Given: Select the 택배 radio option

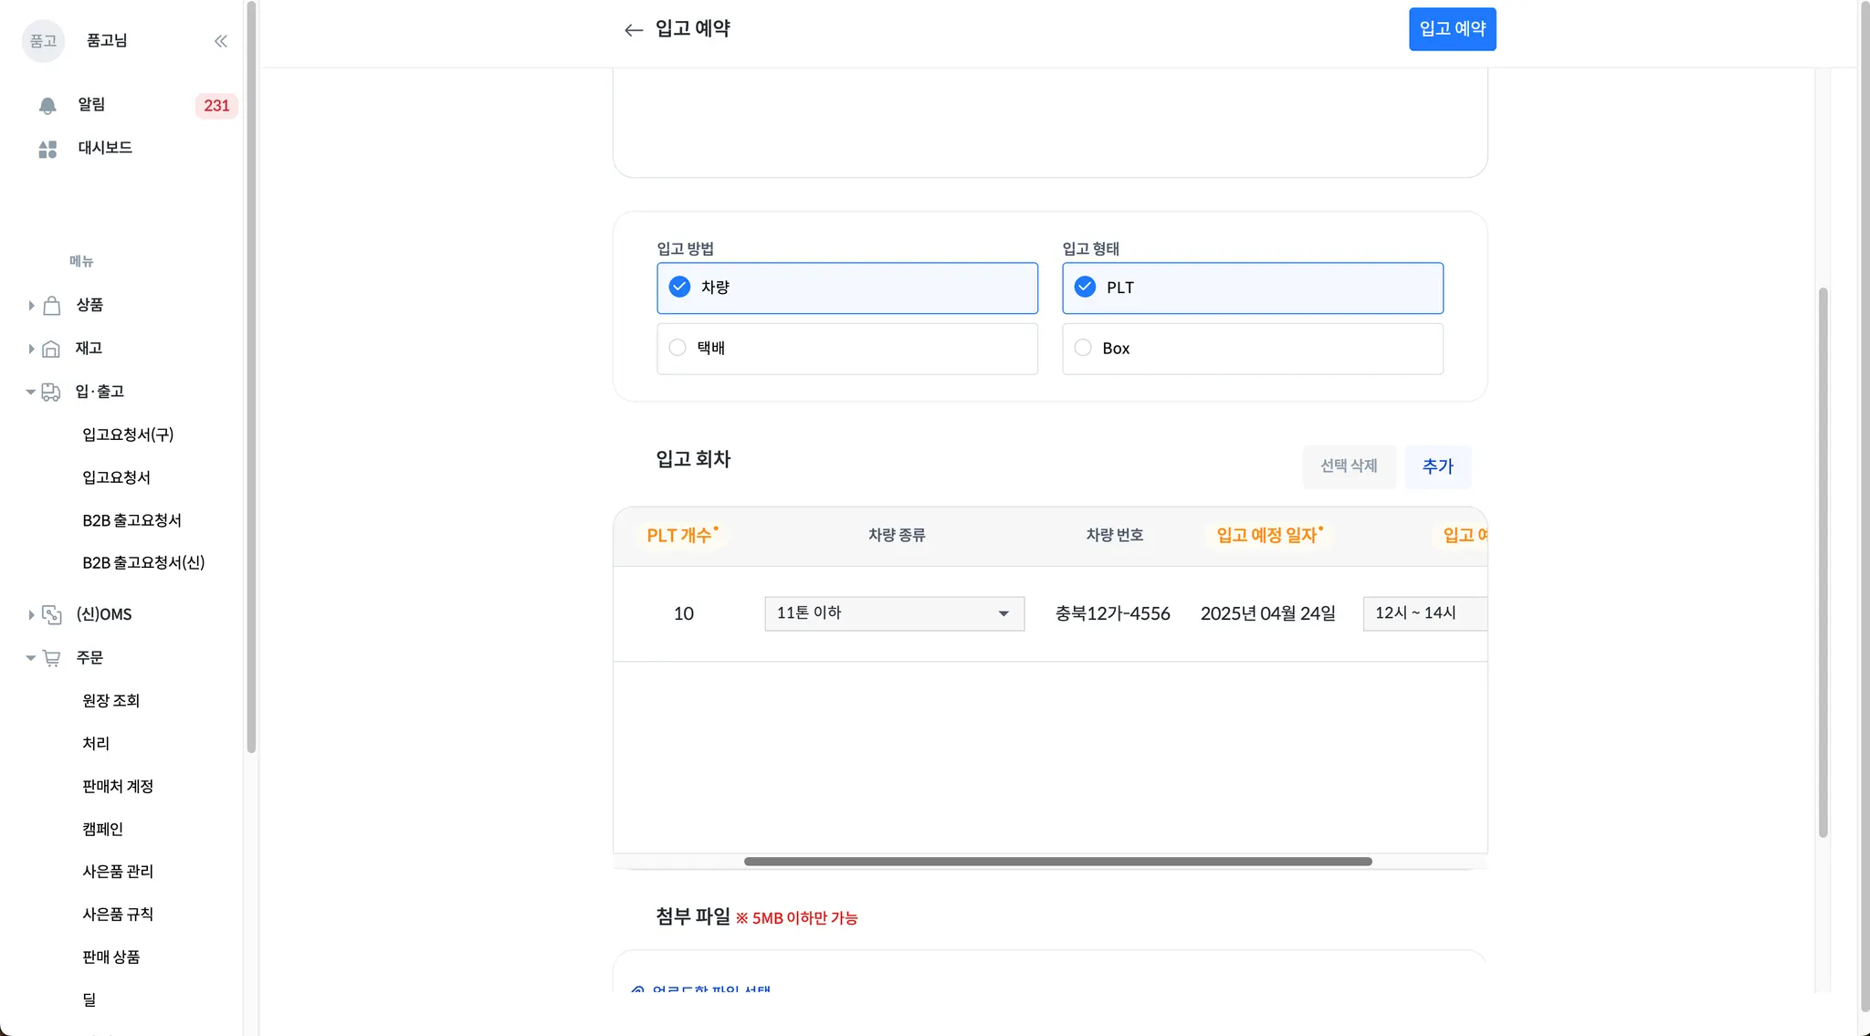Looking at the screenshot, I should [678, 348].
